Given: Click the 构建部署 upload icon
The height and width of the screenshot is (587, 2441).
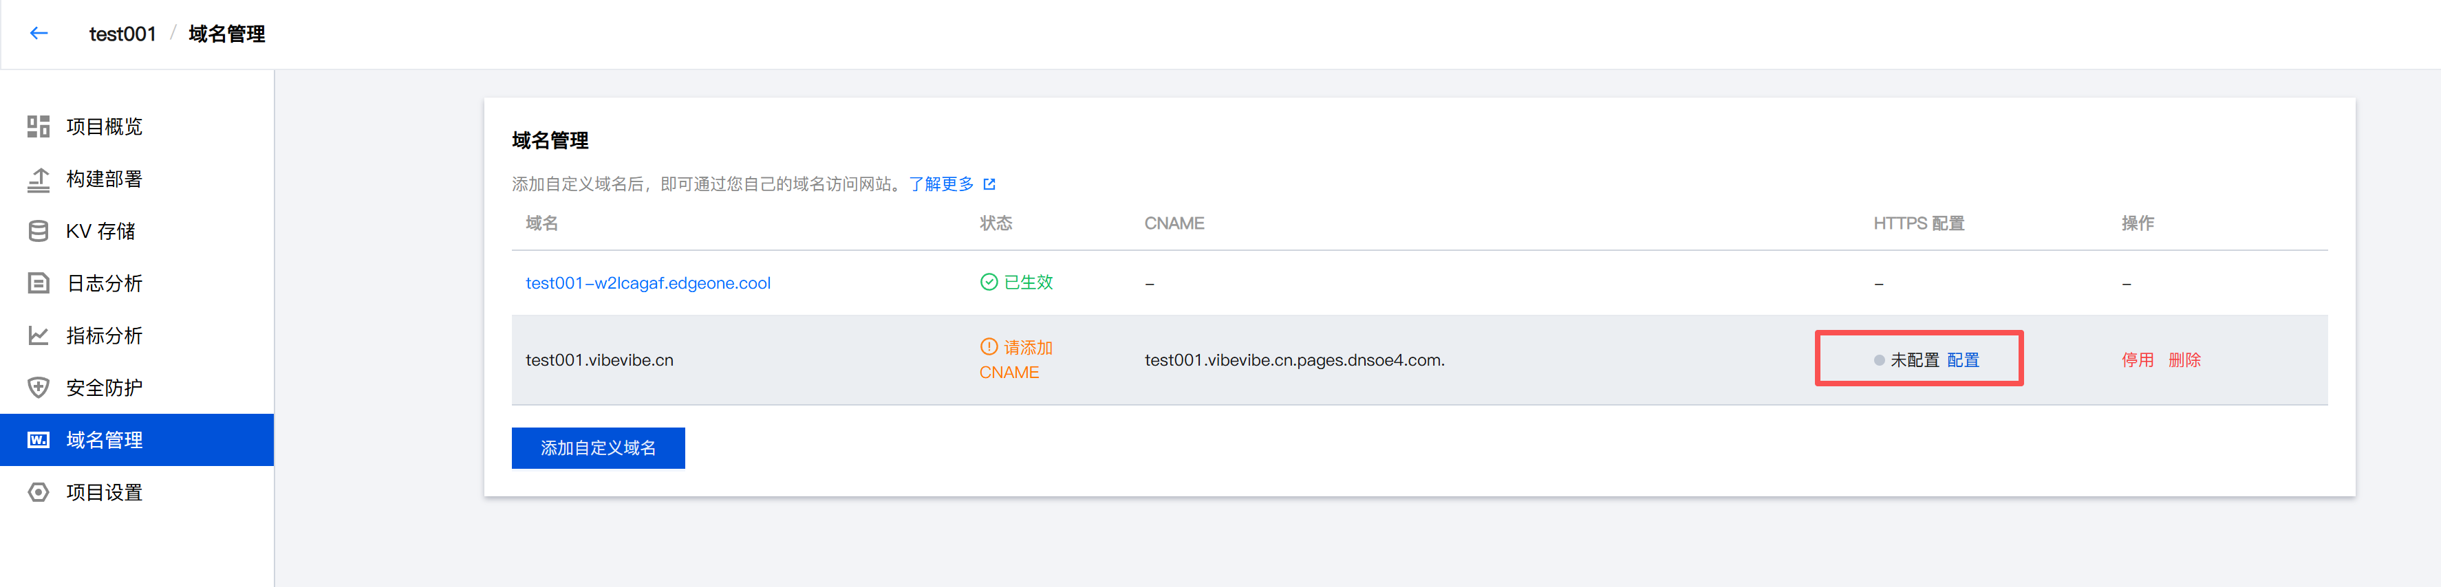Looking at the screenshot, I should (39, 179).
